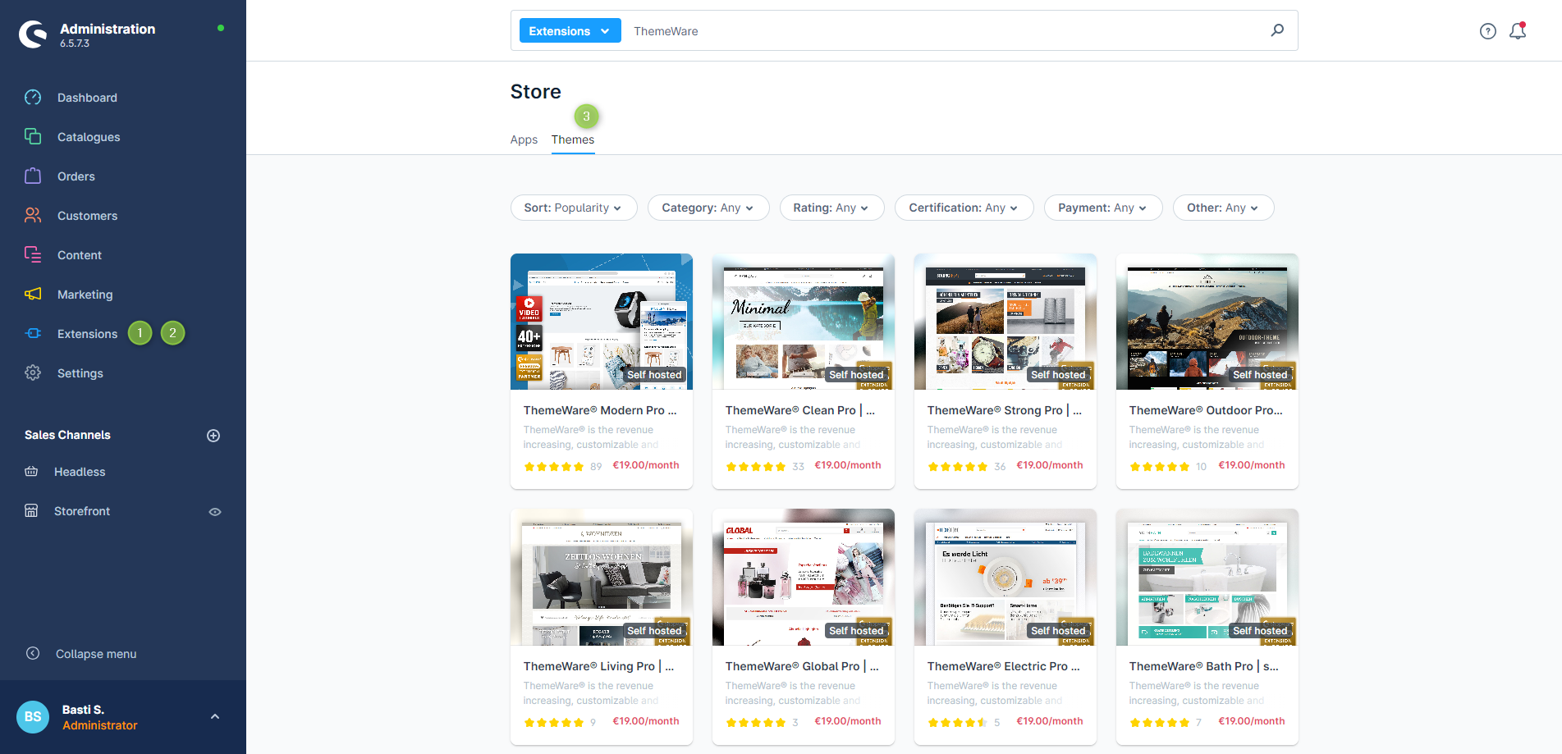The image size is (1562, 754).
Task: Open ThemeWare Global Pro thumbnail
Action: 804,578
